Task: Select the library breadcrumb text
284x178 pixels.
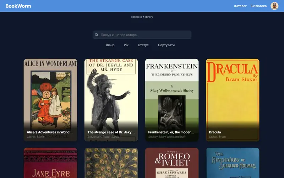Action: click(x=149, y=17)
